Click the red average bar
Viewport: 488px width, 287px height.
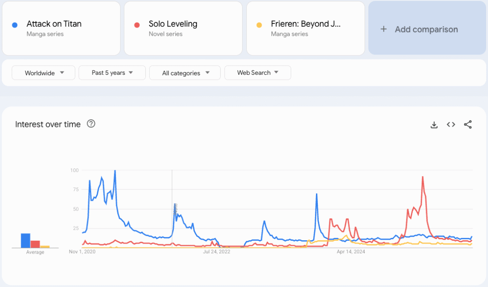pos(35,244)
